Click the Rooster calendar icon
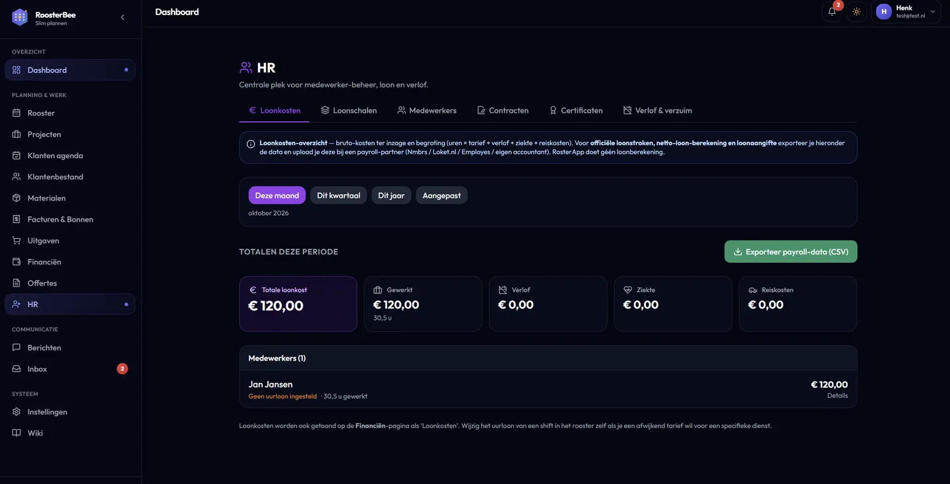The height and width of the screenshot is (484, 950). pyautogui.click(x=16, y=113)
